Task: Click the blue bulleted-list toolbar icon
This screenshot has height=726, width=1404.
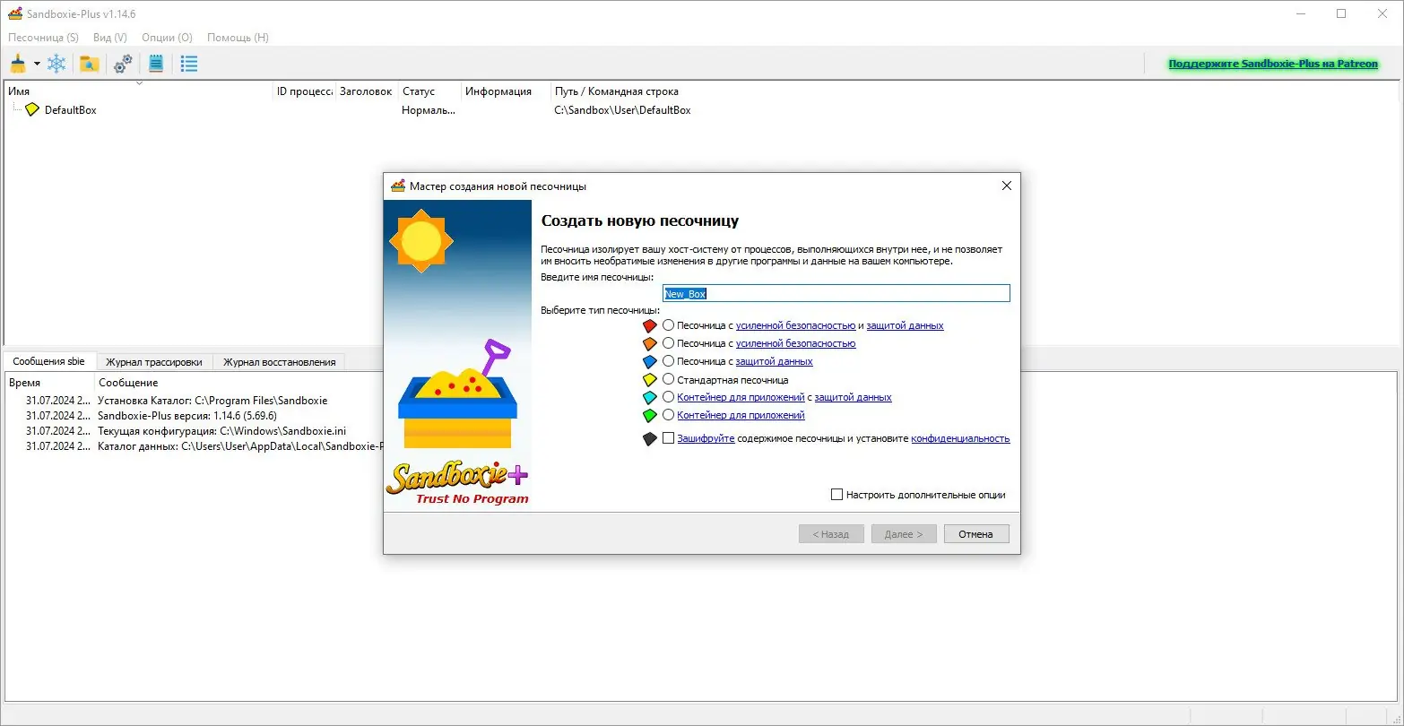Action: click(189, 64)
